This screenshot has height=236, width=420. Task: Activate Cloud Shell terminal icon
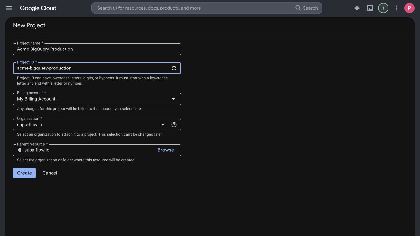click(370, 8)
